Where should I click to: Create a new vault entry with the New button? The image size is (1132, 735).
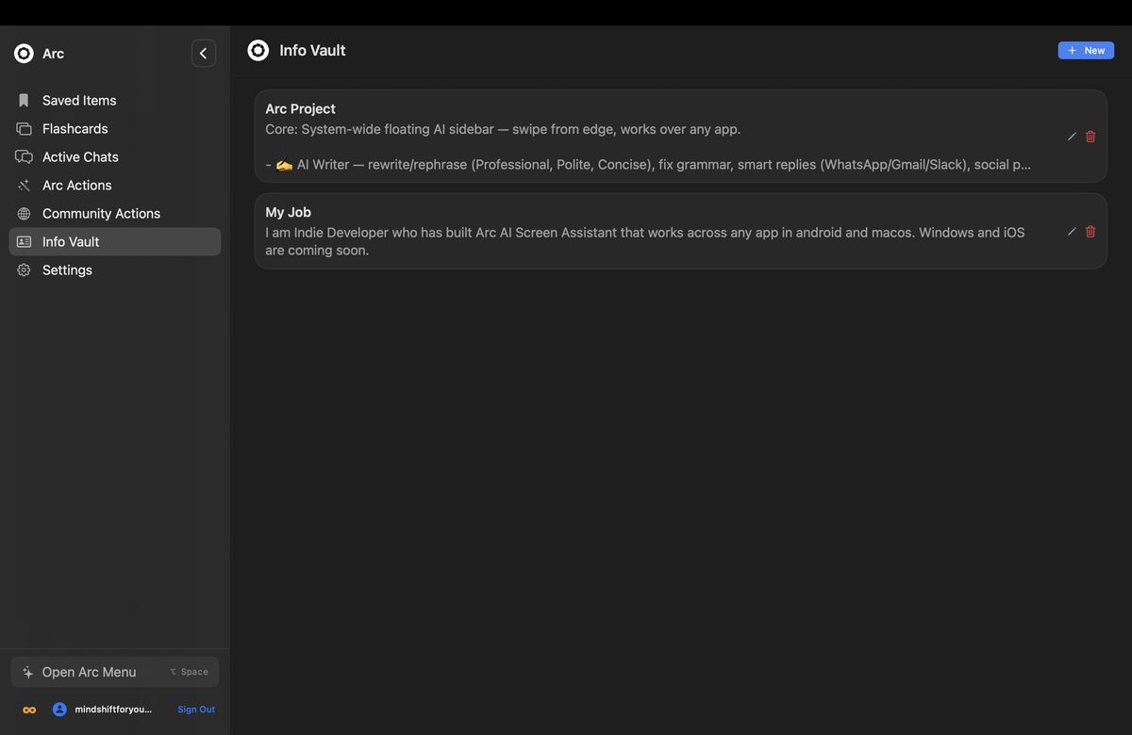pyautogui.click(x=1086, y=51)
